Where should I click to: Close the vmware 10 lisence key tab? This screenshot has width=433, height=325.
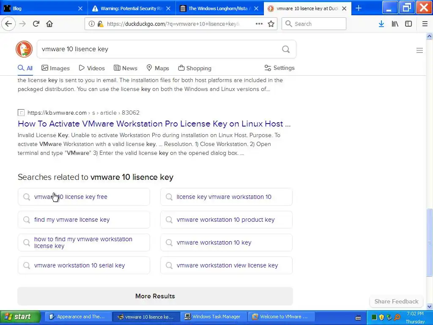click(344, 8)
